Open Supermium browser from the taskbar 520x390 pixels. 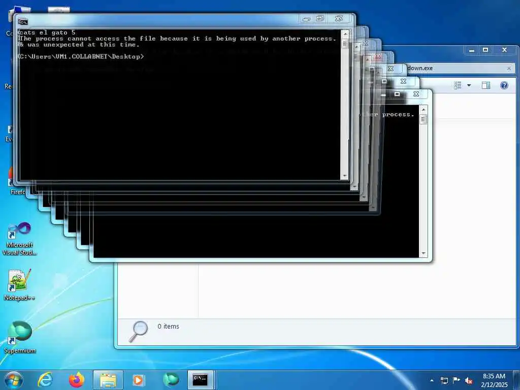click(x=171, y=380)
